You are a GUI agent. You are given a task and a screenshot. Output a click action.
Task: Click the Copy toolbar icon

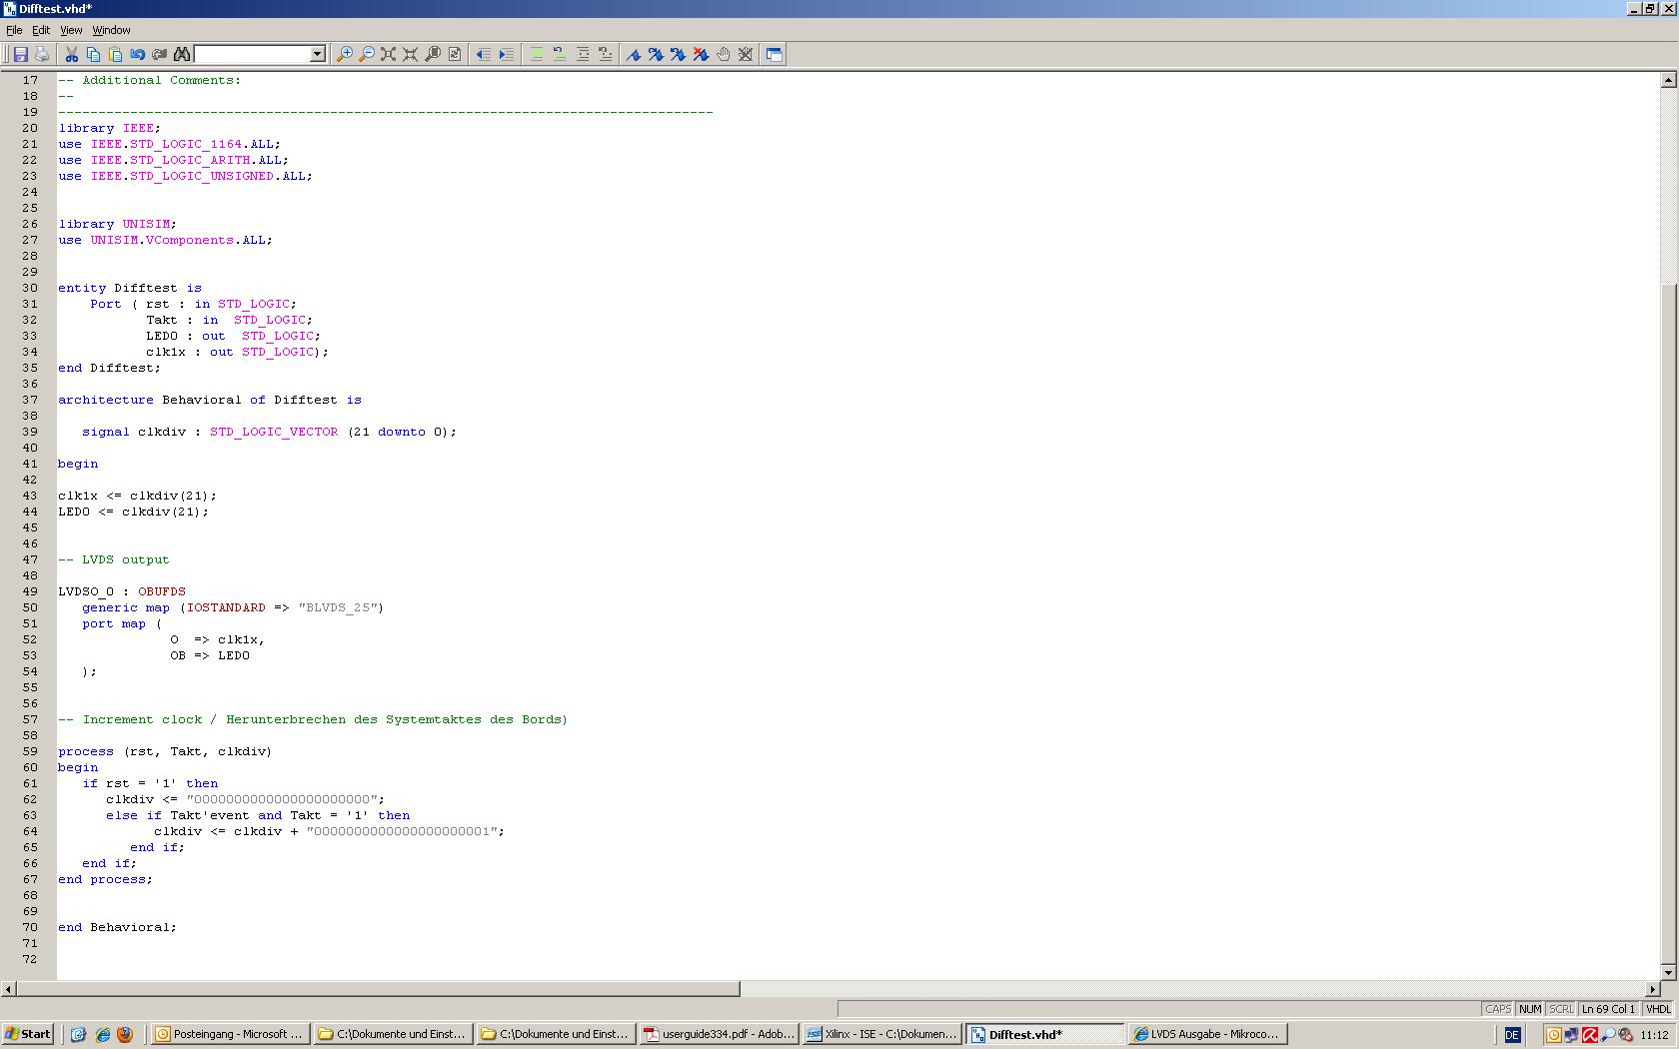(93, 54)
